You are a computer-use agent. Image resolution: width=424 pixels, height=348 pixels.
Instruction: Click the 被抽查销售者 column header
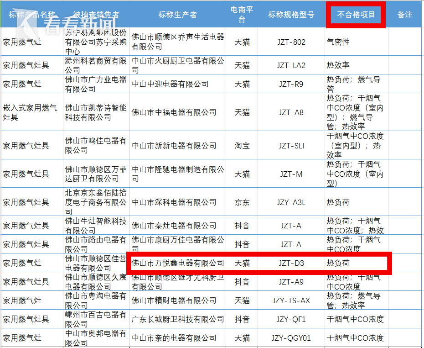[x=96, y=15]
